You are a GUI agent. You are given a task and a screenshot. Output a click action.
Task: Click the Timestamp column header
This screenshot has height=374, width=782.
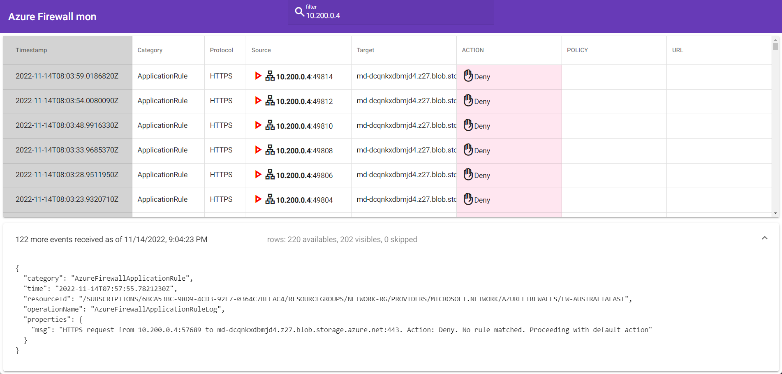click(x=67, y=50)
